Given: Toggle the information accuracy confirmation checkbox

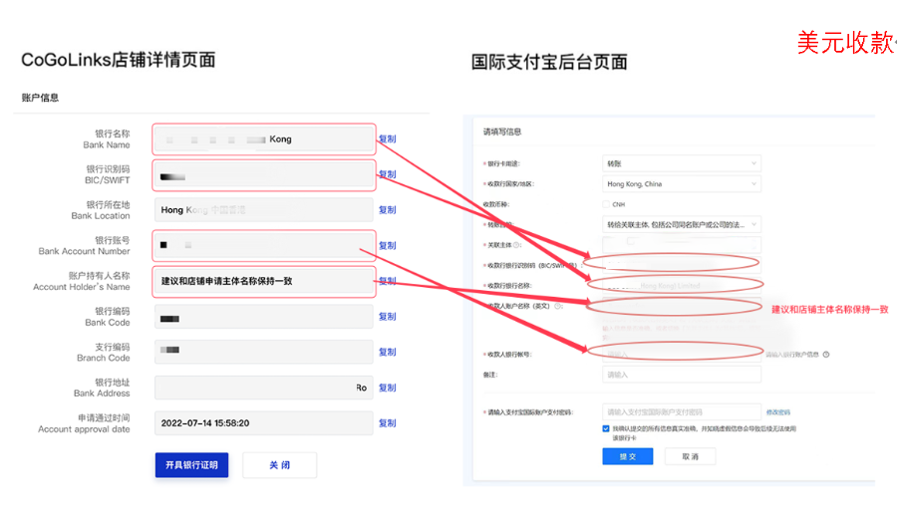Looking at the screenshot, I should coord(607,429).
